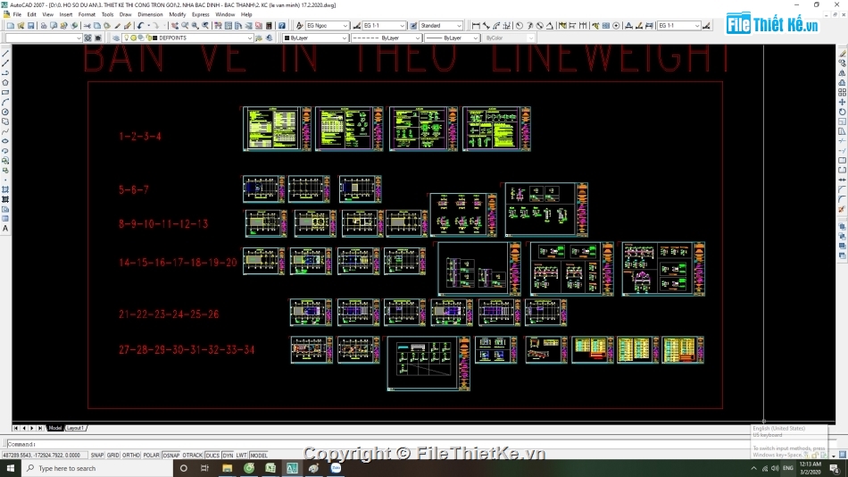Open the empty workspace combo box
The height and width of the screenshot is (477, 848).
[x=43, y=38]
